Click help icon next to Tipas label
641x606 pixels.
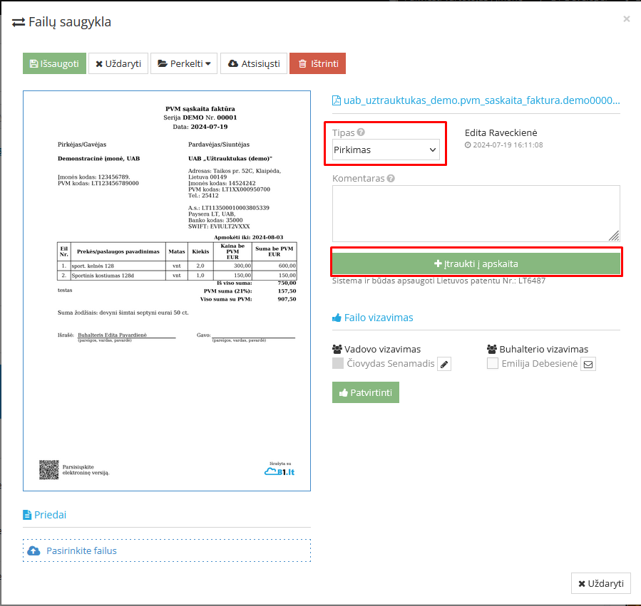pyautogui.click(x=361, y=132)
